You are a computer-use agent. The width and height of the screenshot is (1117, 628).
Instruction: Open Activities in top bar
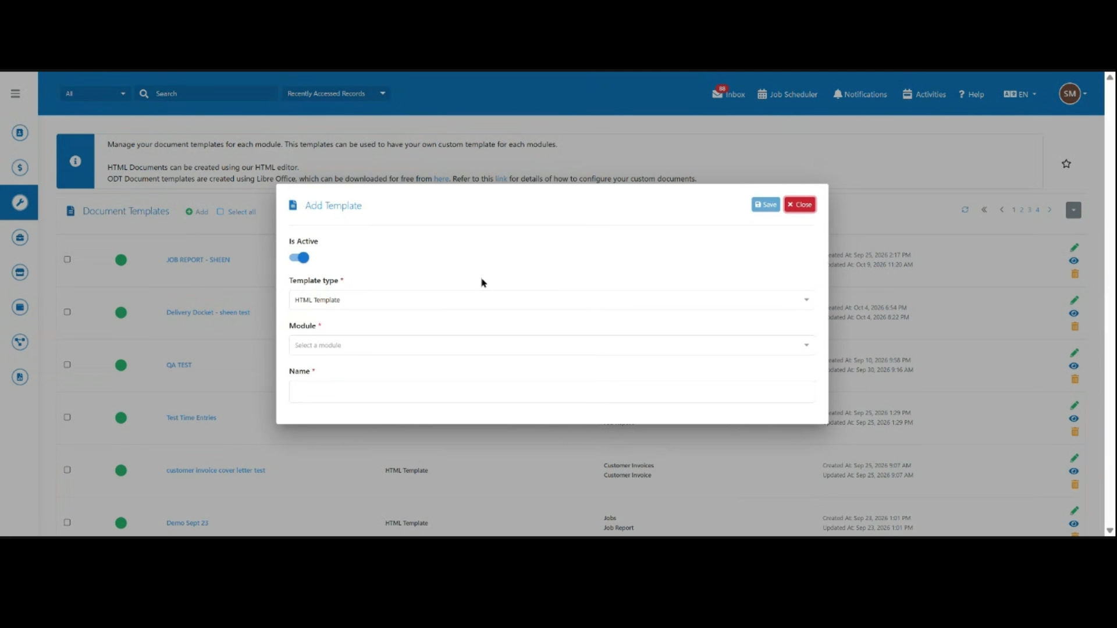[924, 94]
